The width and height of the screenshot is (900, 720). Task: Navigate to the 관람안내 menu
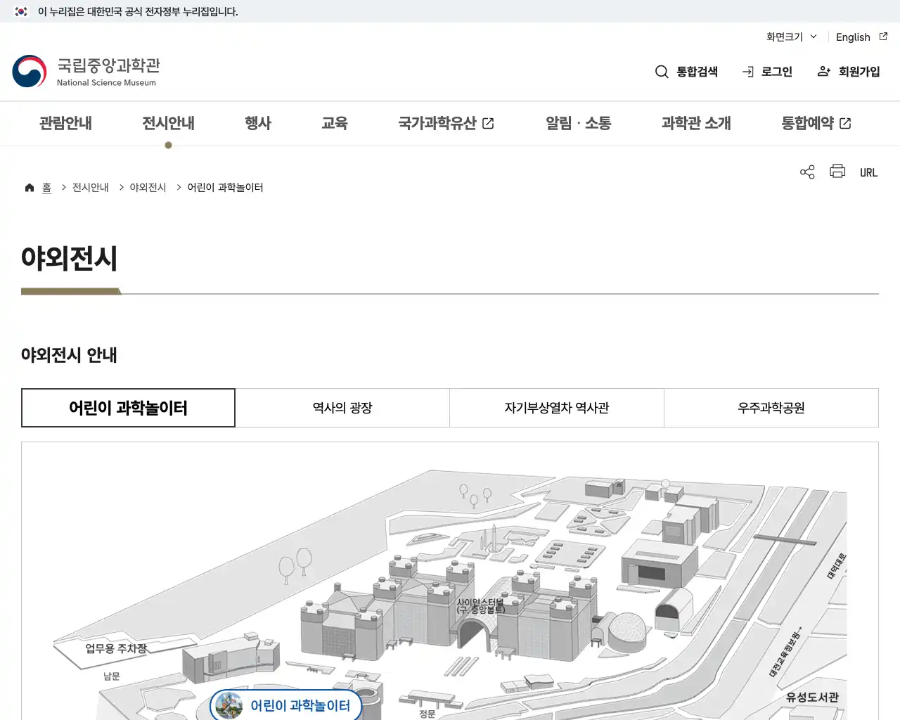click(x=65, y=123)
